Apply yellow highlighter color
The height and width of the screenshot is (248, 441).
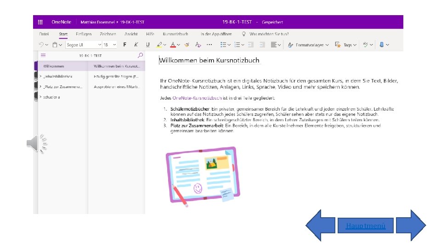159,45
